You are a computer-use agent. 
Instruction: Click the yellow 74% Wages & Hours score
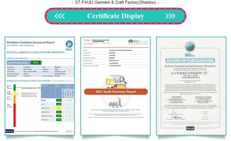pyautogui.click(x=59, y=108)
